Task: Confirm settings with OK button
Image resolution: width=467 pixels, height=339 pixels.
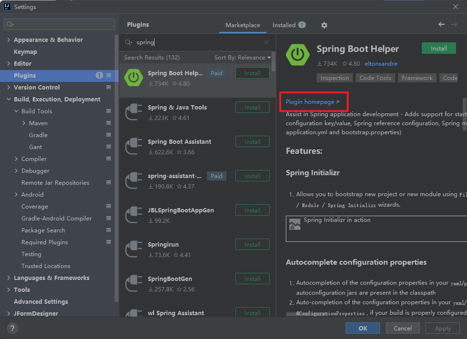Action: coord(363,328)
